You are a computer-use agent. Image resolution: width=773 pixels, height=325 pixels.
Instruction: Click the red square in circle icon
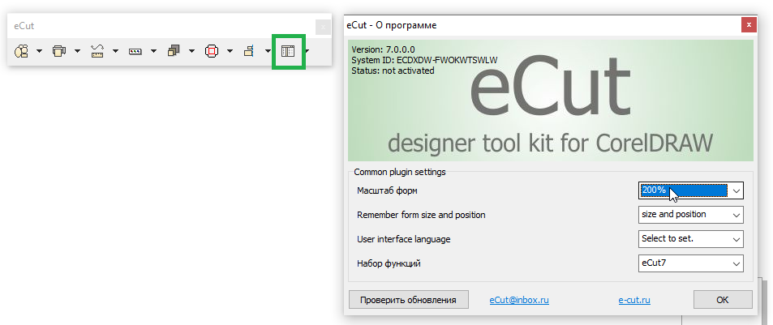[x=212, y=51]
